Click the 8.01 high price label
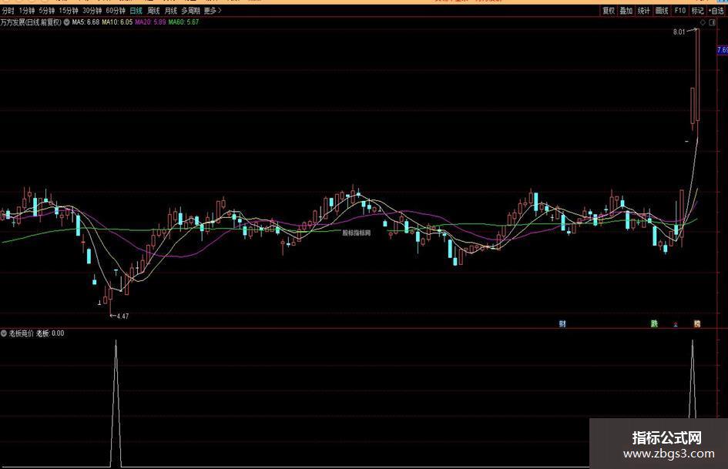Screen dimensions: 728x469 click(679, 32)
